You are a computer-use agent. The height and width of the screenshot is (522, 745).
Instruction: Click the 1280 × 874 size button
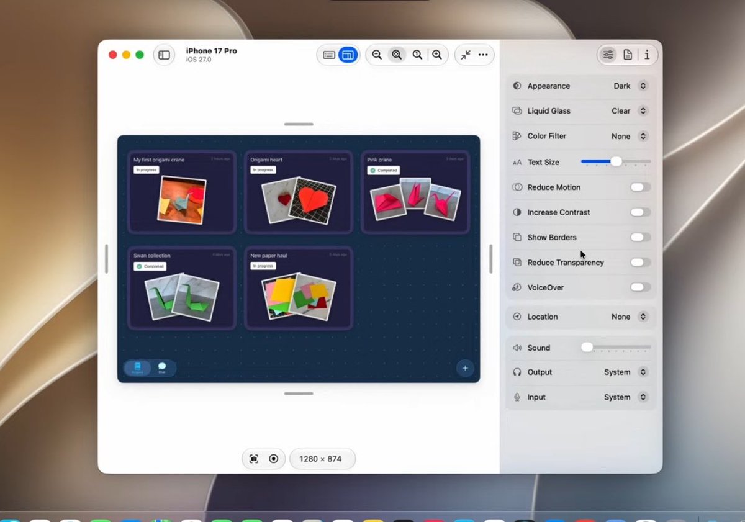click(322, 459)
